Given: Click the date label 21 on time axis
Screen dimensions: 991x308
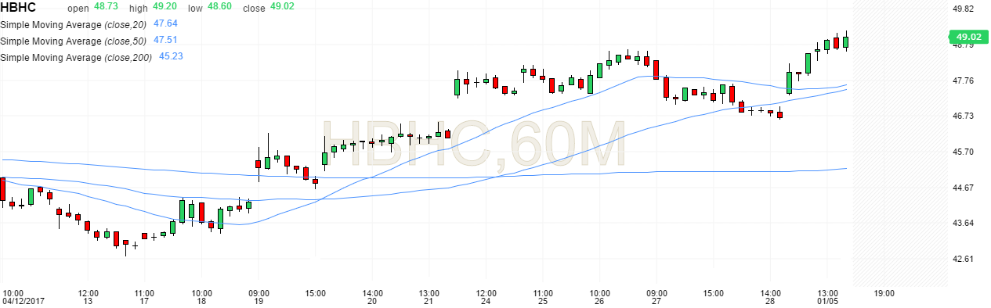Looking at the screenshot, I should point(429,301).
